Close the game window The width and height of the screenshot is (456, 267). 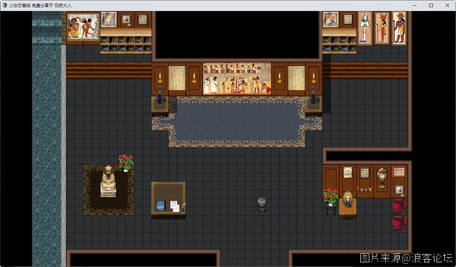coord(448,5)
